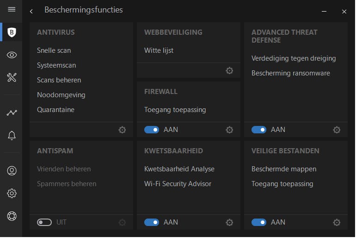This screenshot has width=356, height=238.
Task: Open the Activity graph sidebar icon
Action: click(x=12, y=113)
